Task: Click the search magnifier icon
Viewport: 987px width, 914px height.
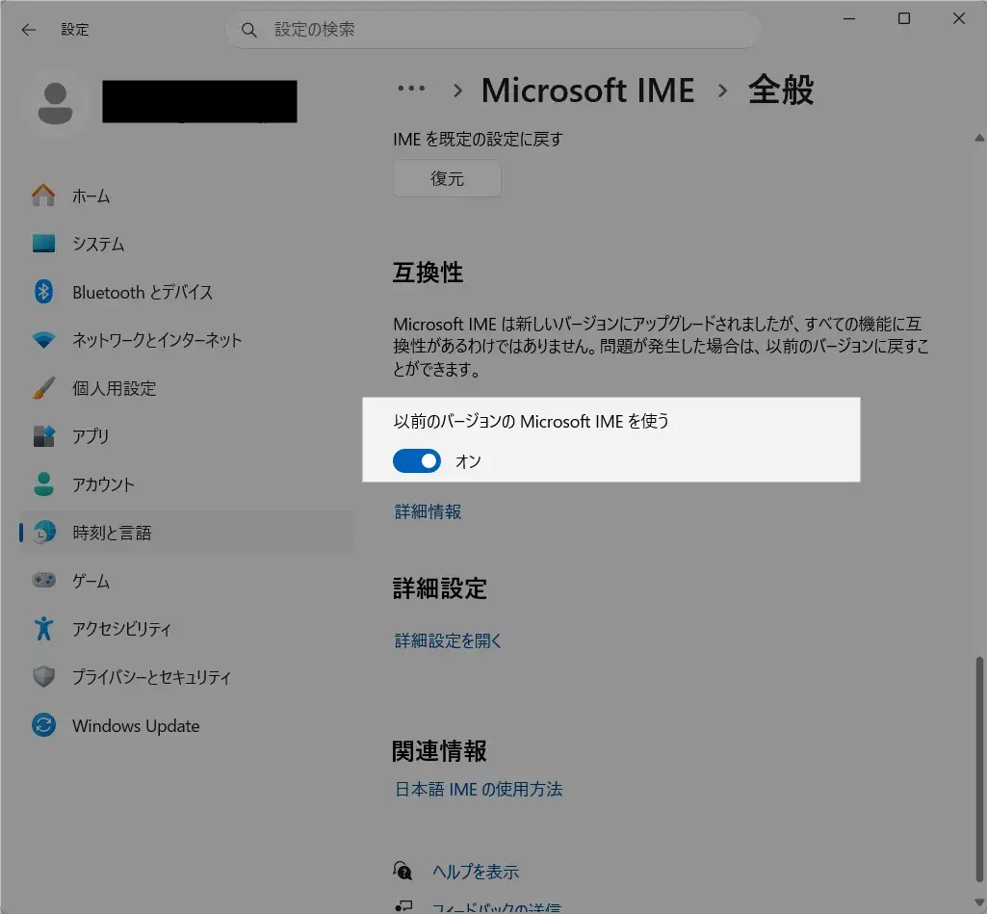Action: (248, 30)
